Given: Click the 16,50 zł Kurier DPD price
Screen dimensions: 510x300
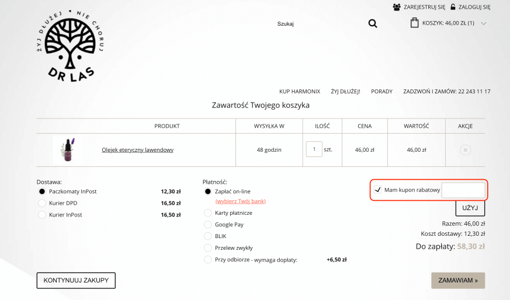Looking at the screenshot, I should point(171,203).
